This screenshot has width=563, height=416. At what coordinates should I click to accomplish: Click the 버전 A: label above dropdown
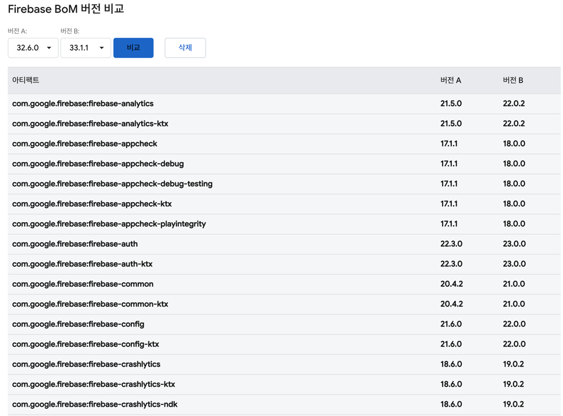click(x=17, y=31)
